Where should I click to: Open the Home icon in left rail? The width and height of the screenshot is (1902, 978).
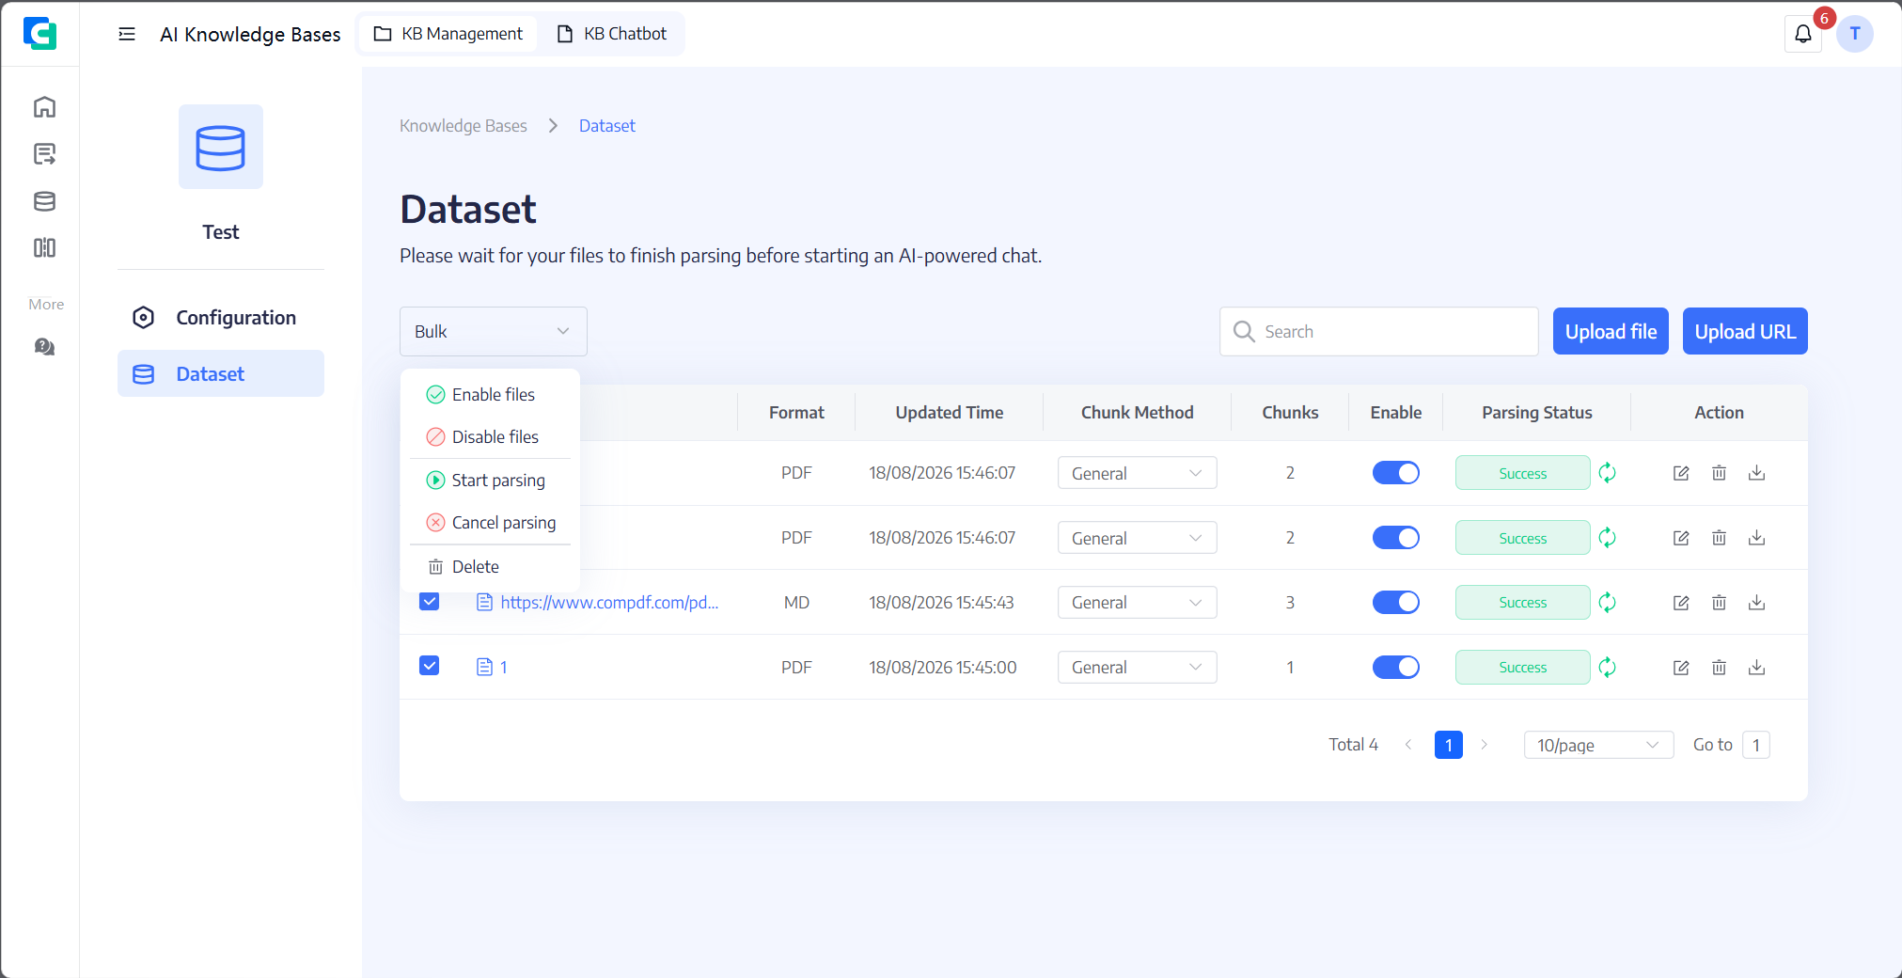[44, 107]
